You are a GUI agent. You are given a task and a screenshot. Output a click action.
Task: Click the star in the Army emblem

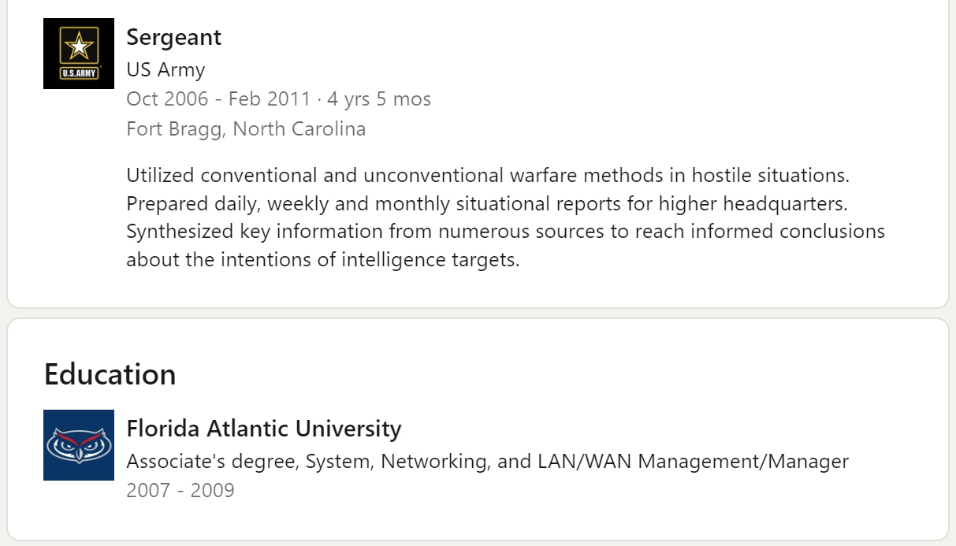point(79,46)
